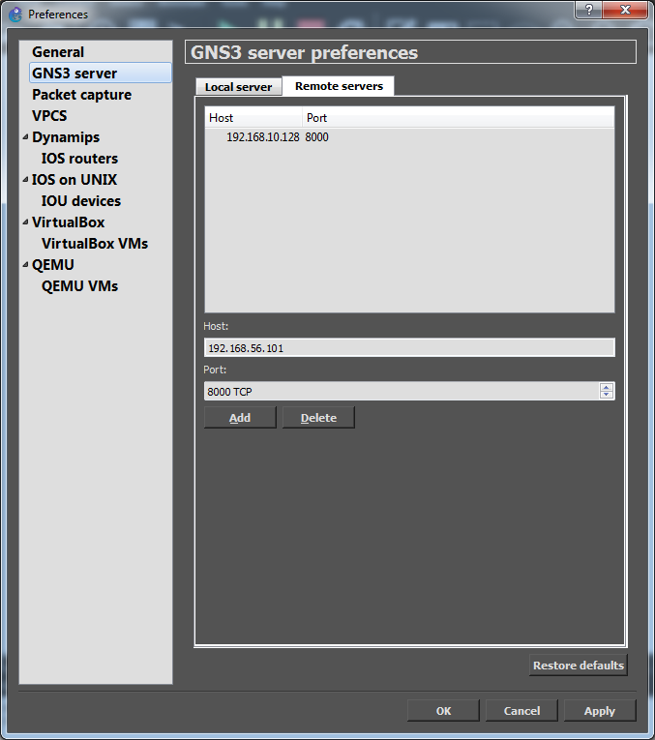This screenshot has height=740, width=655.
Task: Collapse the Dynamips tree node
Action: coord(25,136)
